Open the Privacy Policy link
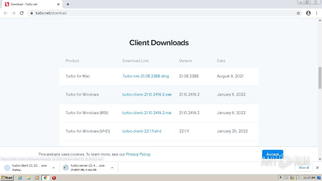Screen dimensions: 322x181 pyautogui.click(x=138, y=154)
